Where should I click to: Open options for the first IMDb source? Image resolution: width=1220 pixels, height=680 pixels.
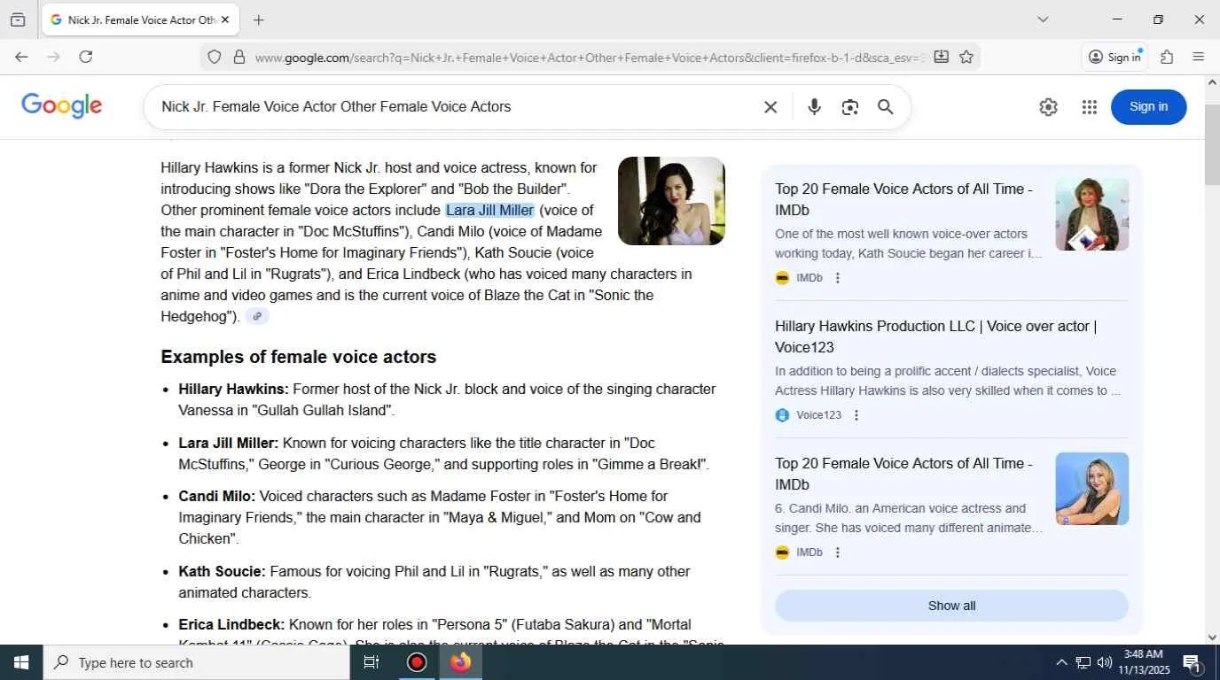[838, 278]
